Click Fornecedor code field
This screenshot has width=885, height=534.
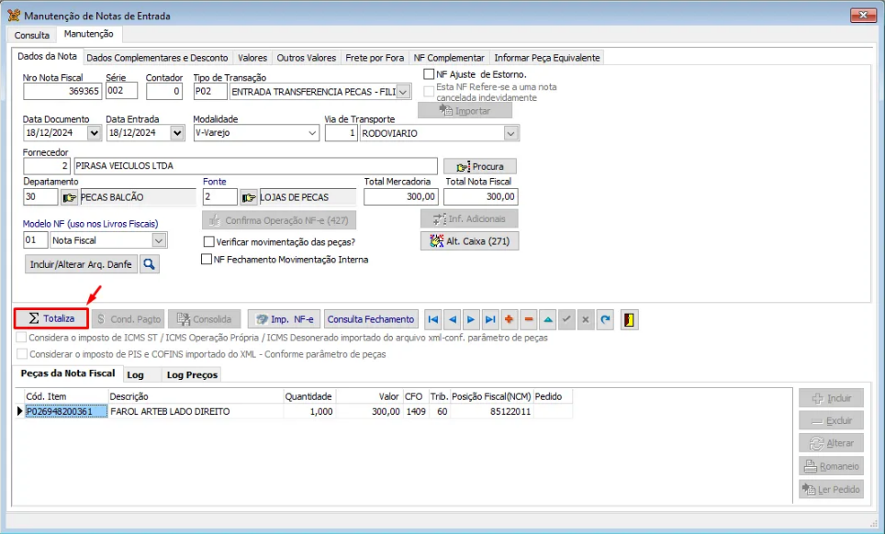47,166
